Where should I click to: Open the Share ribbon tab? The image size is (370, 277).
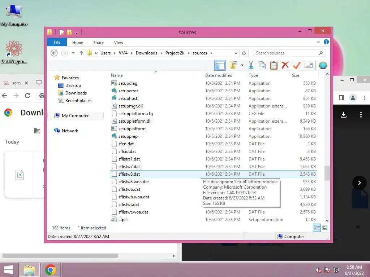[98, 43]
